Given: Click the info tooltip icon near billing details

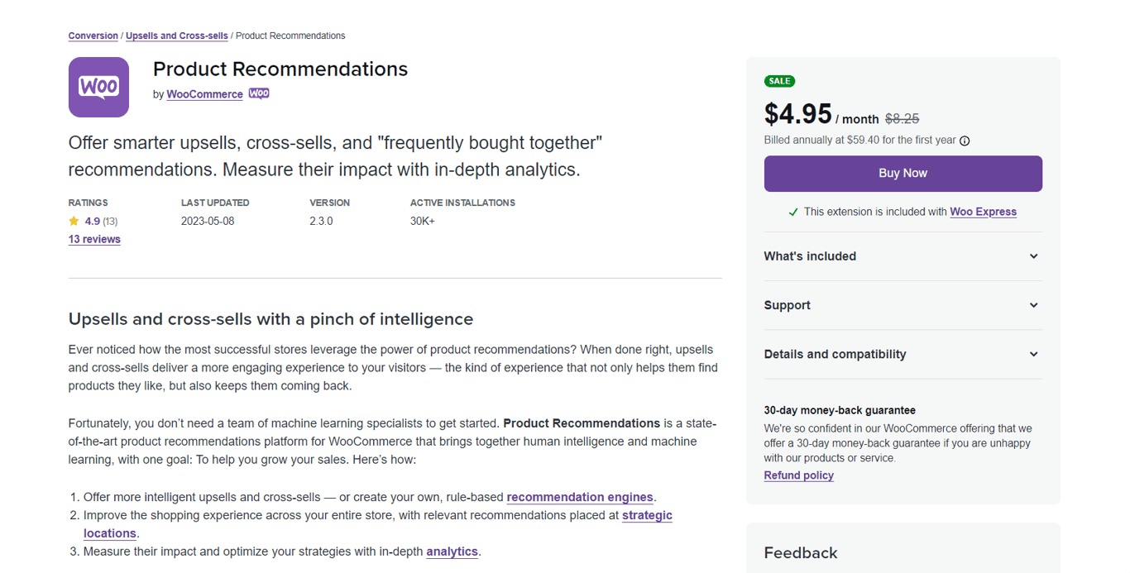Looking at the screenshot, I should [x=965, y=140].
